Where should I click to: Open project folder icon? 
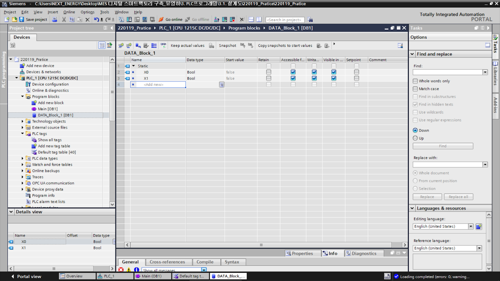(14, 19)
